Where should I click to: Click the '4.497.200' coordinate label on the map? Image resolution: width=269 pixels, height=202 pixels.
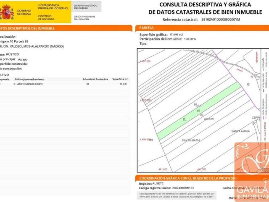click(x=145, y=61)
